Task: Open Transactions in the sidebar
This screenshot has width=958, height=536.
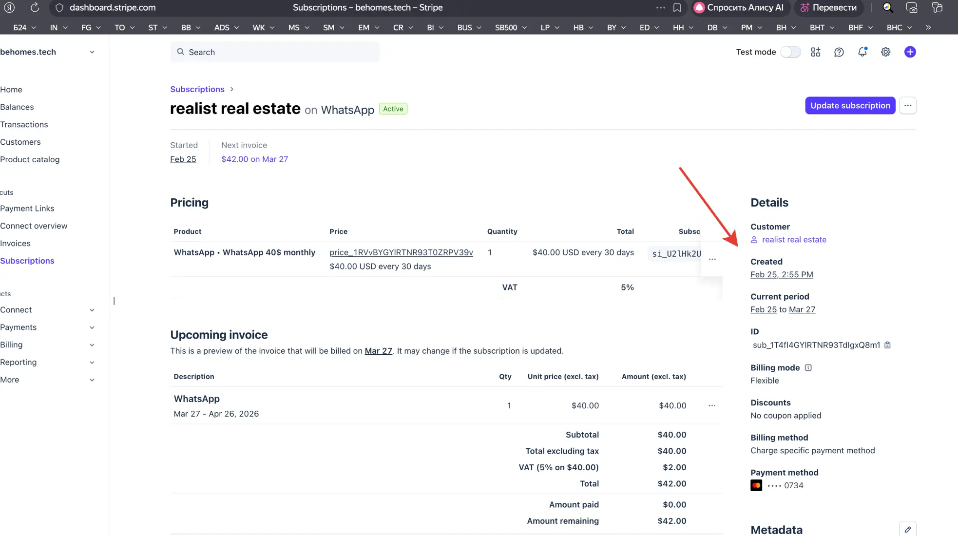Action: pos(24,125)
